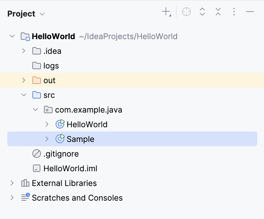264x219 pixels.
Task: Click the External Libraries library icon
Action: point(25,183)
